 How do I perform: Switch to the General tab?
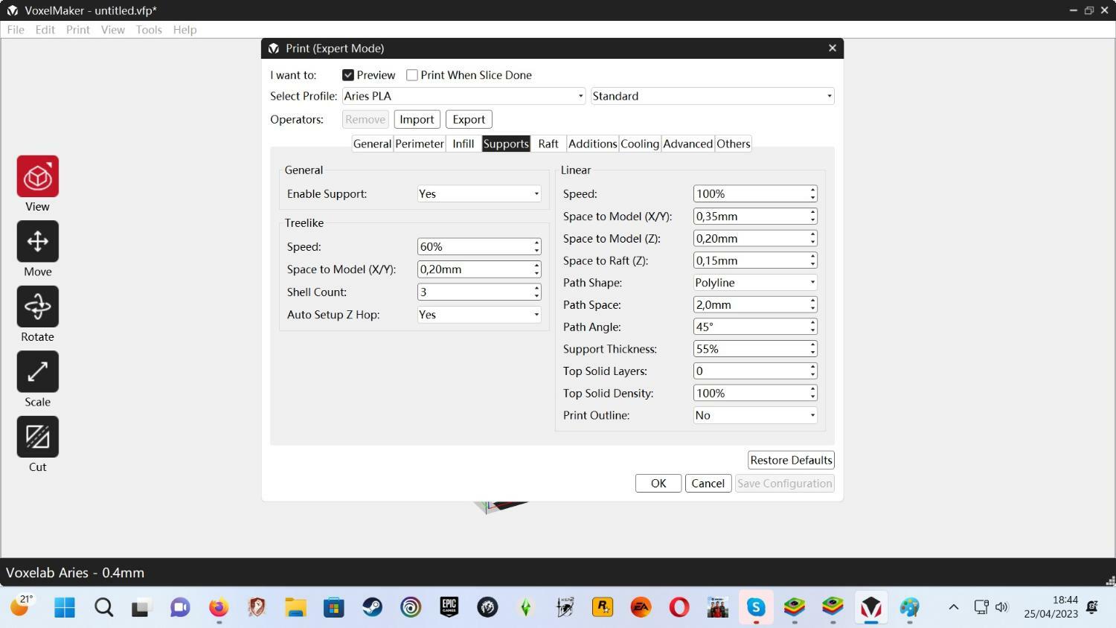[372, 144]
